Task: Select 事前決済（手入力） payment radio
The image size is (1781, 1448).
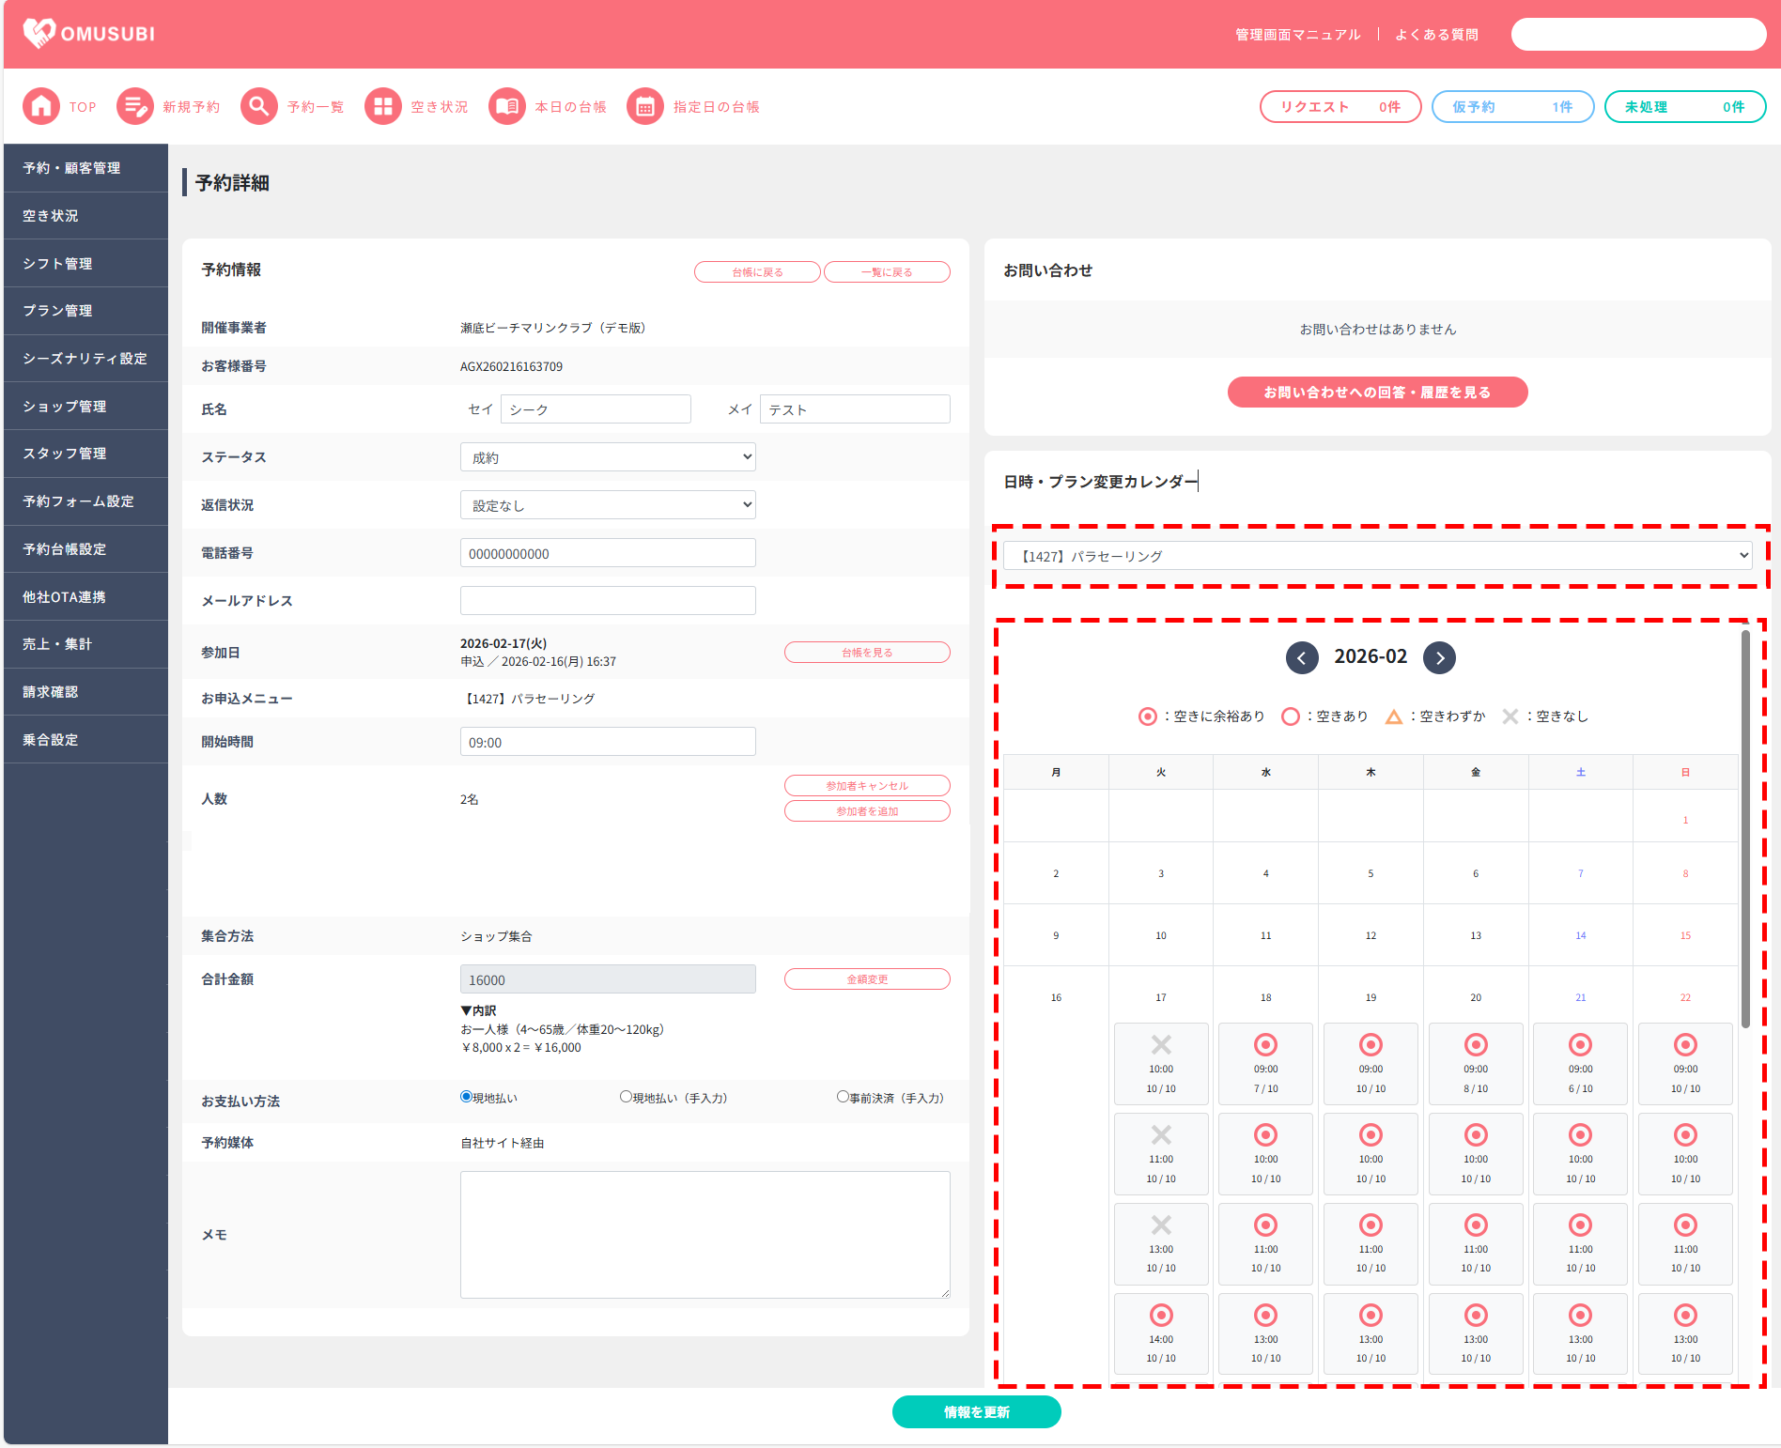Action: 843,1097
